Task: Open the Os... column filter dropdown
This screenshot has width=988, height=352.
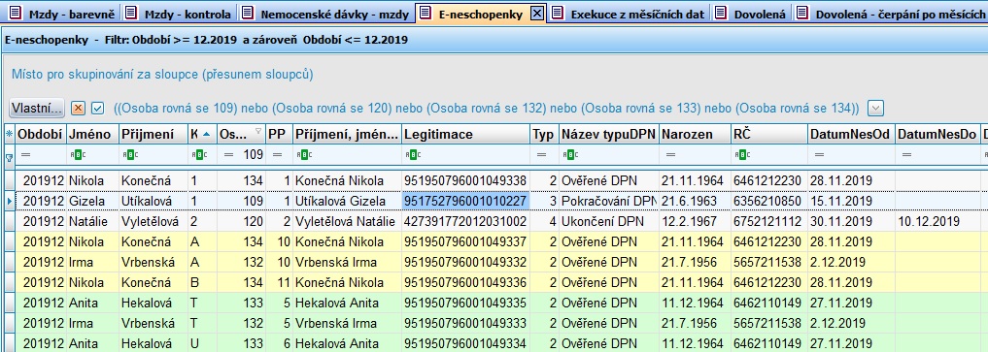Action: tap(257, 131)
